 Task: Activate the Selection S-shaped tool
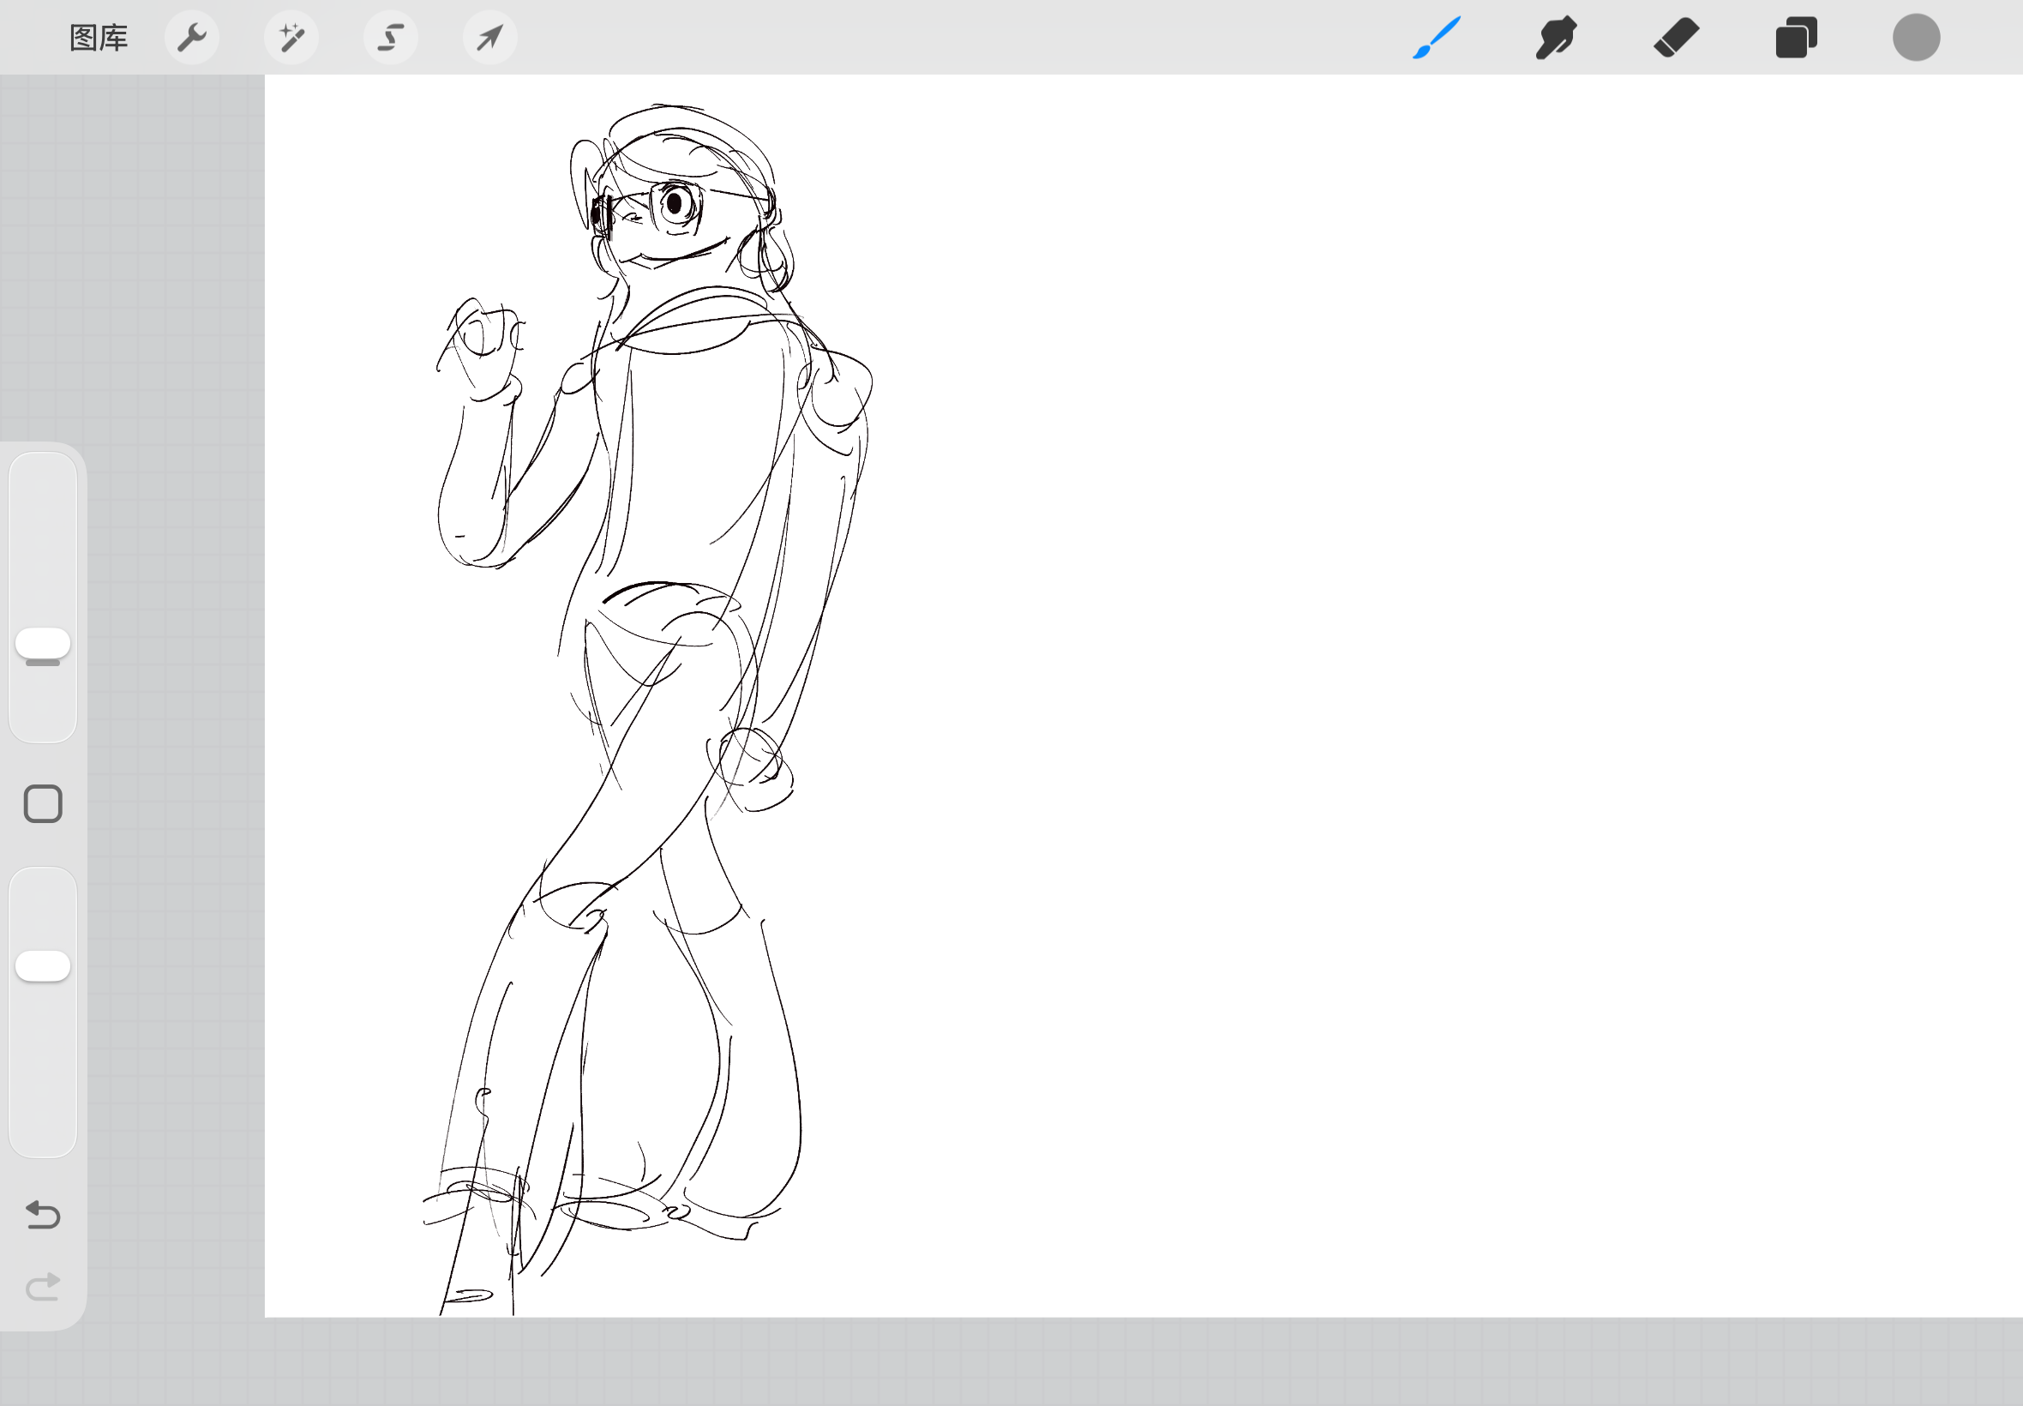391,38
